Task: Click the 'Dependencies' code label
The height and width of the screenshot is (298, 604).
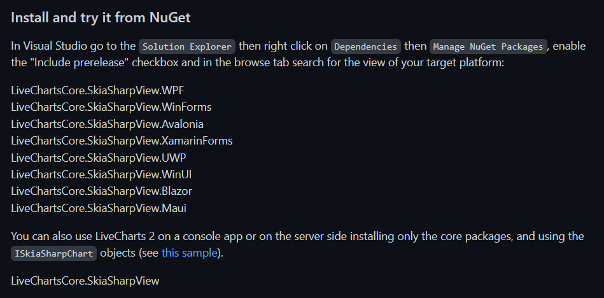Action: click(365, 46)
